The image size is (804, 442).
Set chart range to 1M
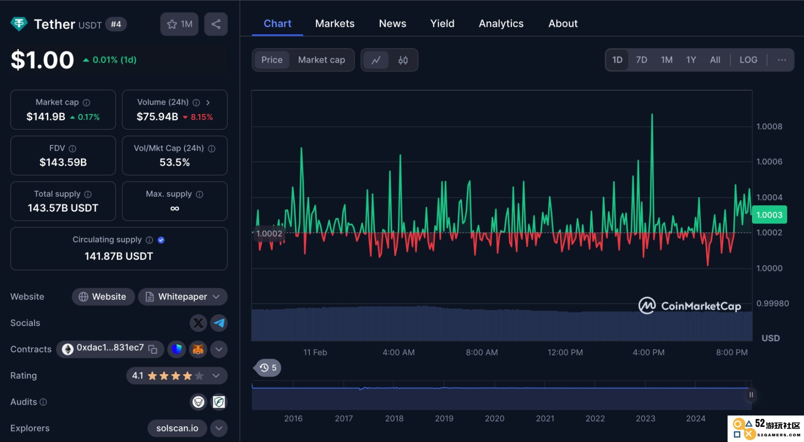tap(666, 60)
